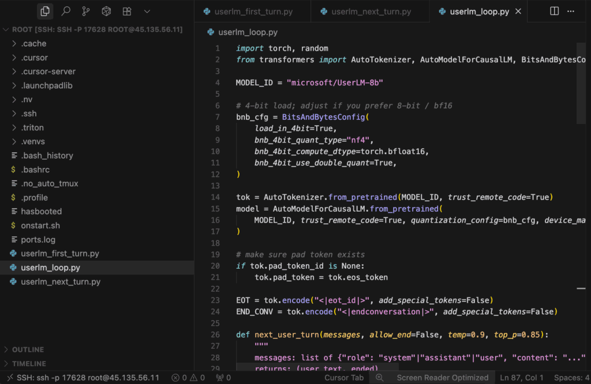The width and height of the screenshot is (591, 384).
Task: Open SSH remote connection menu
Action: 81,378
